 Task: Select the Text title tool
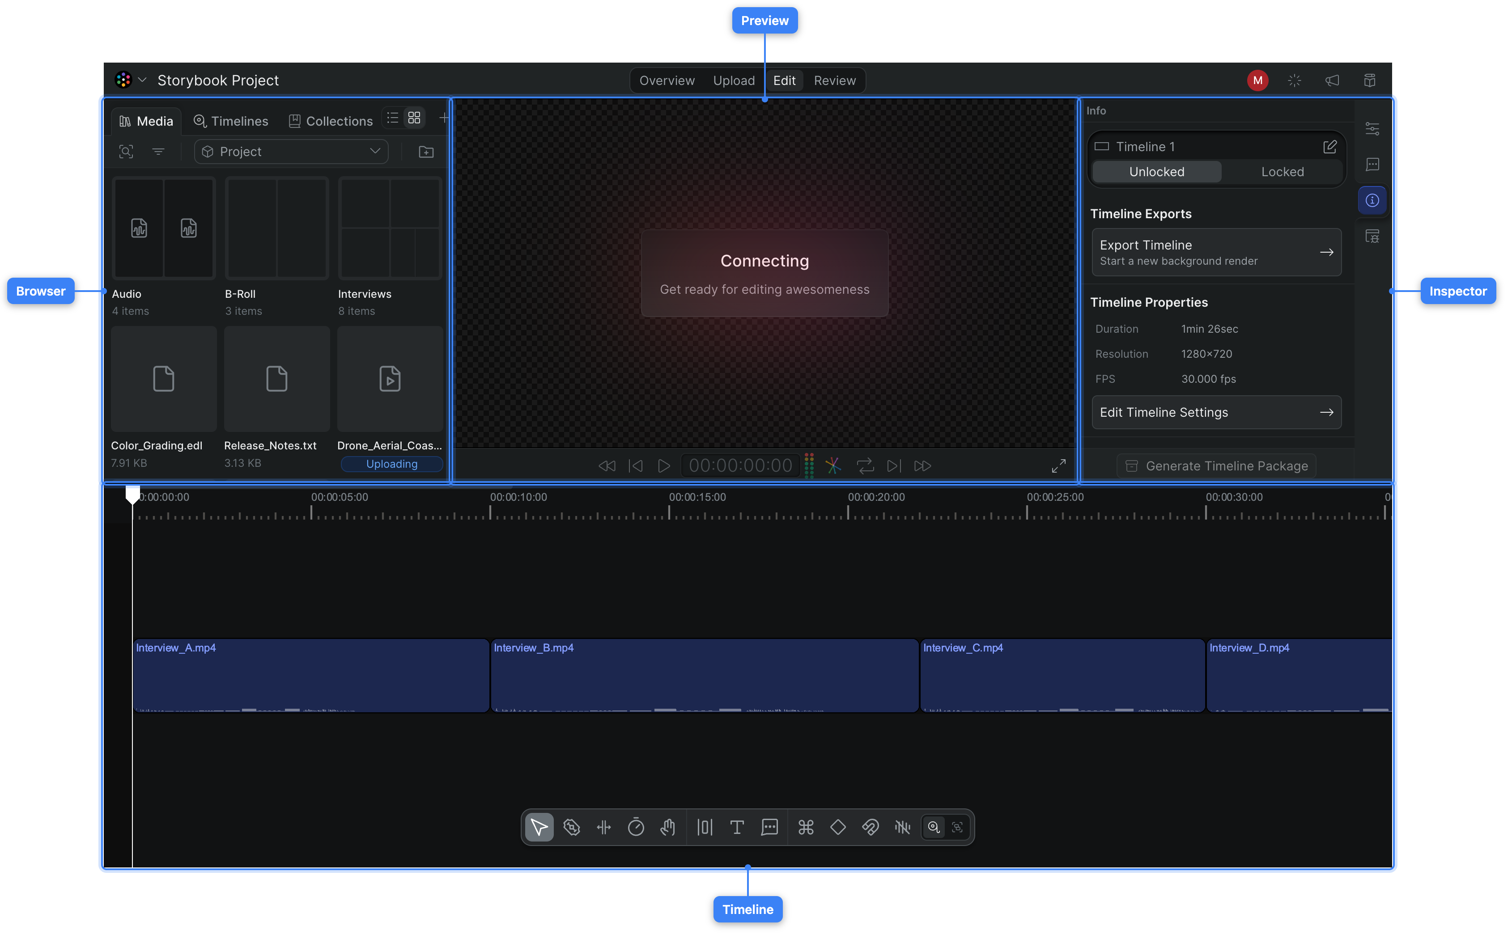coord(737,827)
